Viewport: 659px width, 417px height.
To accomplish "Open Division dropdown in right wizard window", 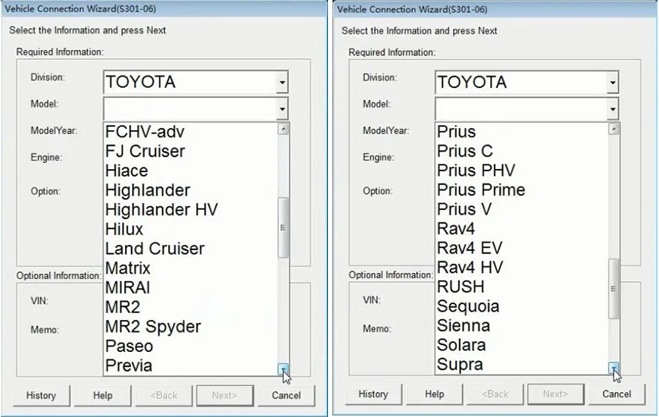I will coord(613,82).
